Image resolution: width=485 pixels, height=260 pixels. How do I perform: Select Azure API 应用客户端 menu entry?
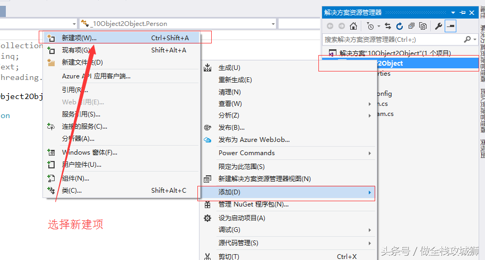pyautogui.click(x=122, y=76)
